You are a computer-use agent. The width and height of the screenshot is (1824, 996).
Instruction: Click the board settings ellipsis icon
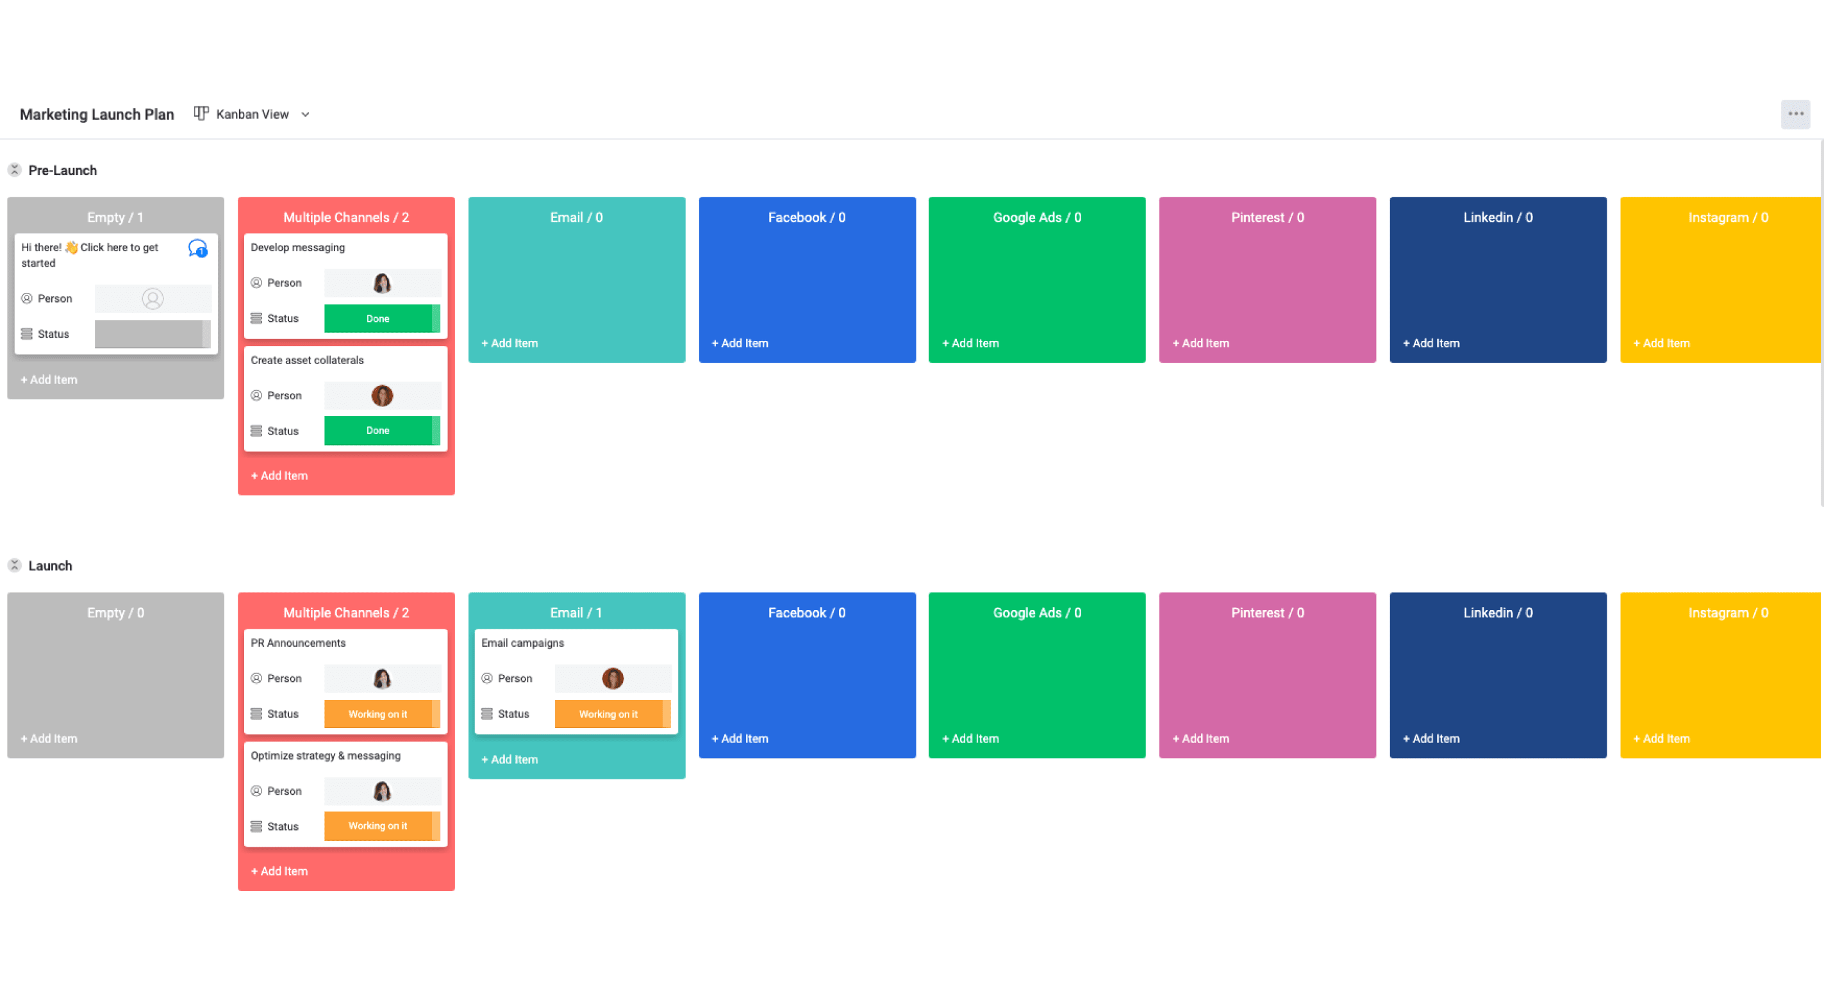tap(1796, 114)
